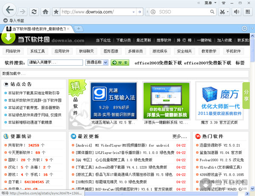The image size is (255, 196).
Task: Open the 光速五笔输入法 software thumbnail
Action: coord(113,101)
